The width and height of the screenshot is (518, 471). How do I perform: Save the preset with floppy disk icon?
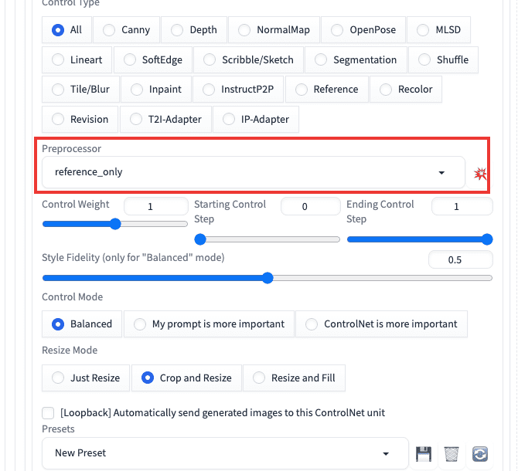coord(424,454)
